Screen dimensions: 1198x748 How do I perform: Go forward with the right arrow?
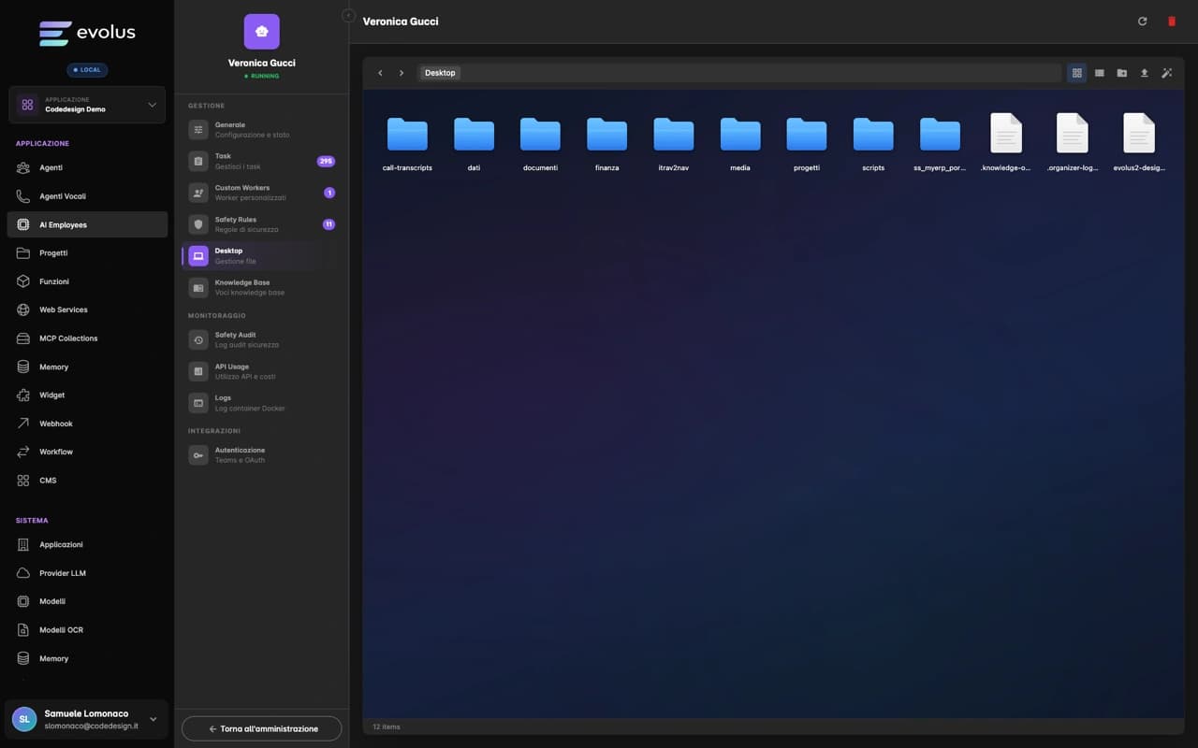click(402, 73)
